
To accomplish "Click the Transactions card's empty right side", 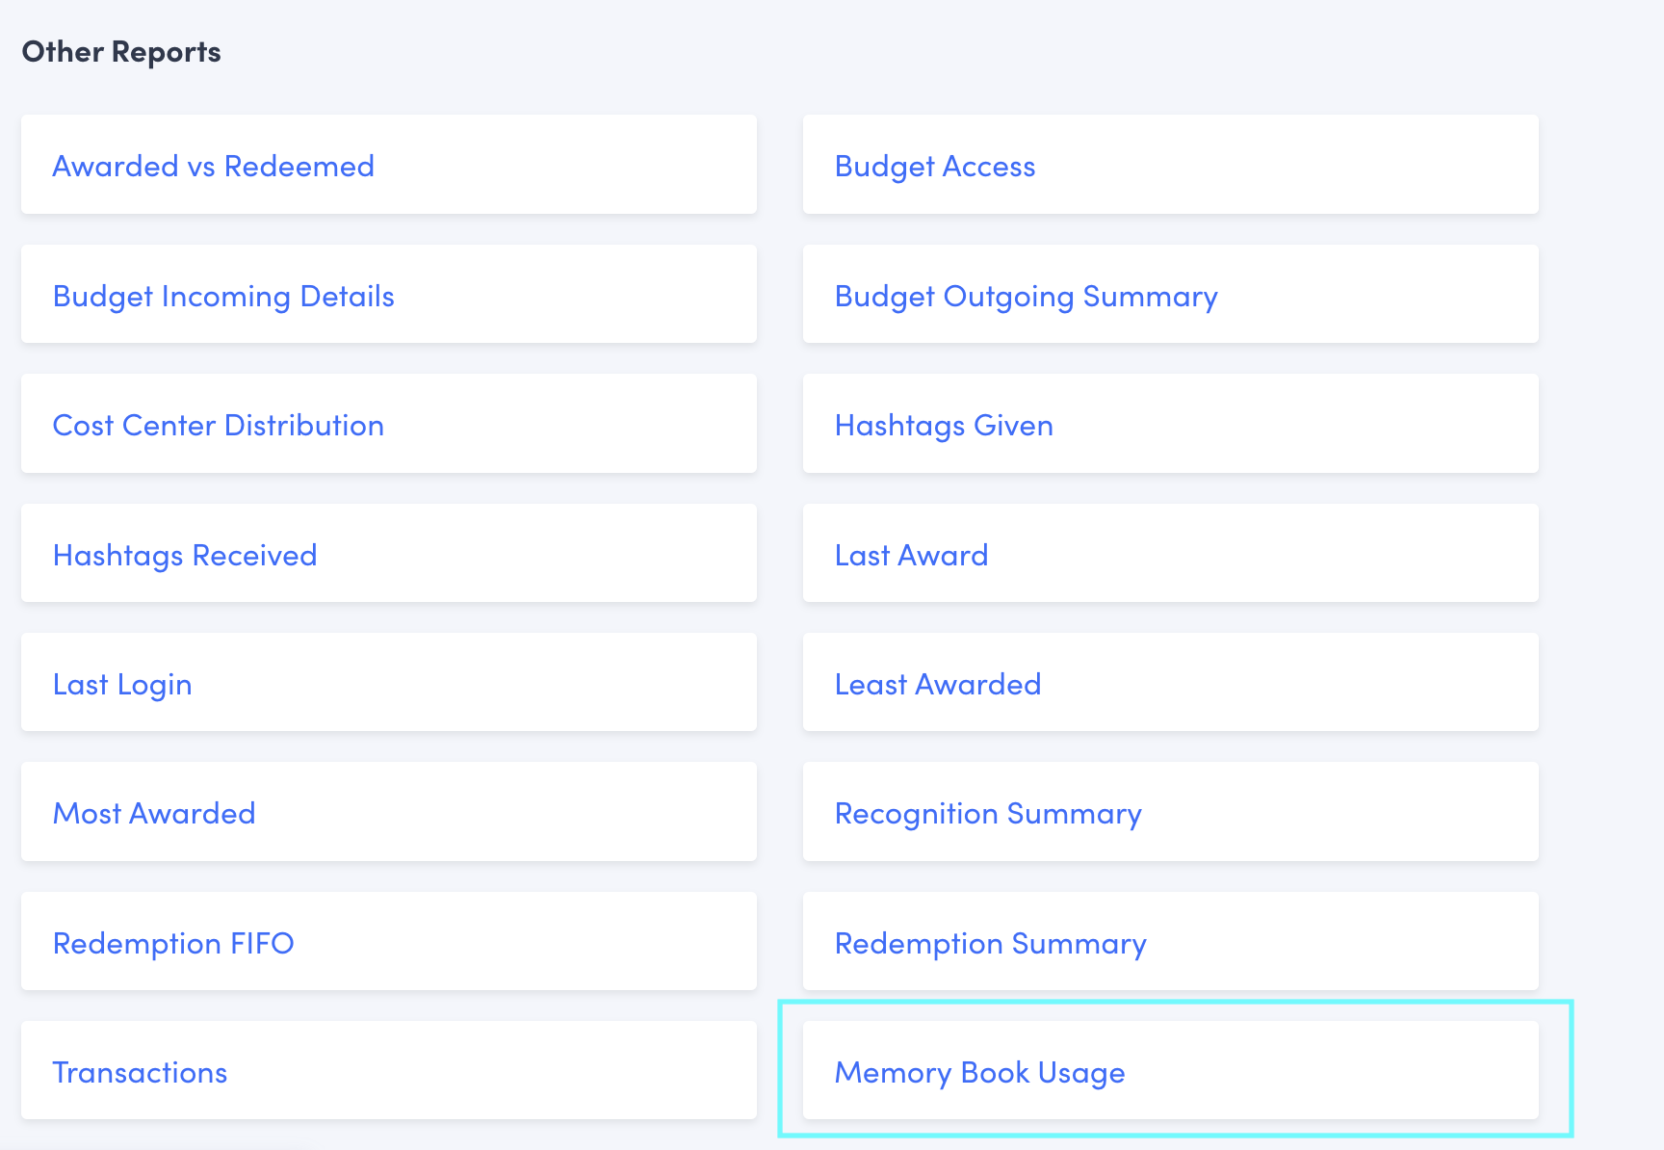I will coord(530,1071).
